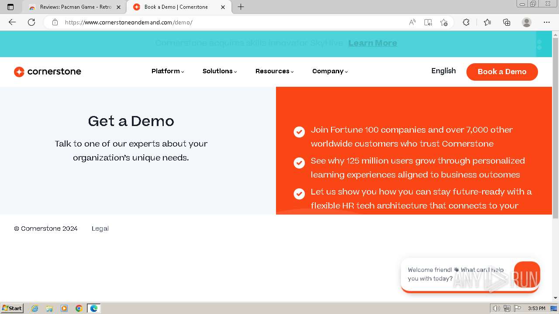This screenshot has height=314, width=559.
Task: Click the page vertical scrollbar thumb
Action: (556, 128)
